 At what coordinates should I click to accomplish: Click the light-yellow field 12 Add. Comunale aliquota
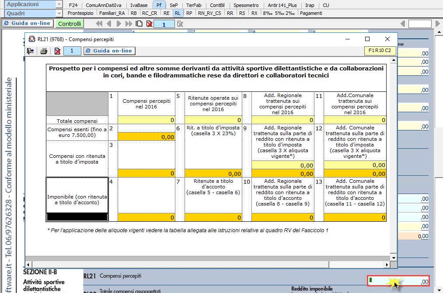click(355, 165)
